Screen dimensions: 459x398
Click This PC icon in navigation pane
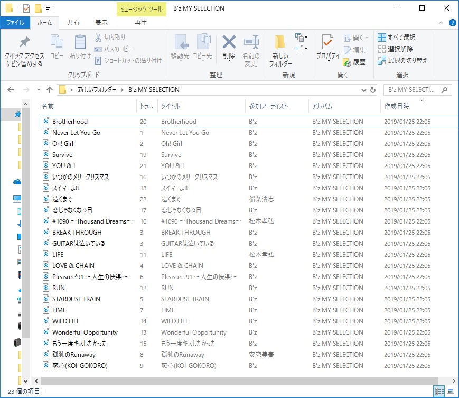(17, 199)
